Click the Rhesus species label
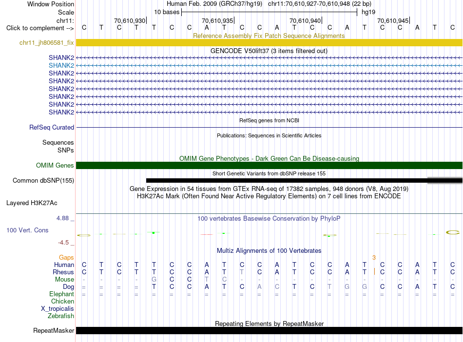Viewport: 463px width, 342px height. click(63, 272)
